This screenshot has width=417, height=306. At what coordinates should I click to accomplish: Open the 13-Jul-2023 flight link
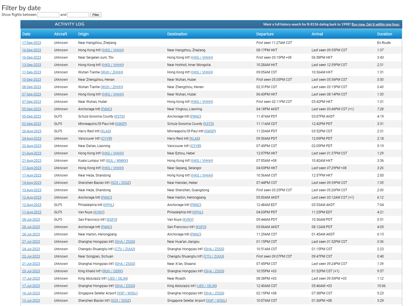coord(31,301)
